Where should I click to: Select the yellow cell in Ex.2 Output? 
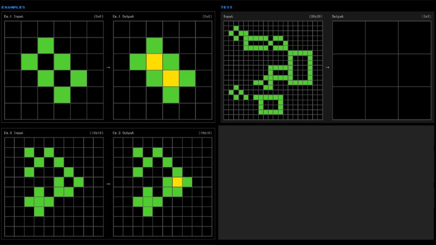click(178, 182)
